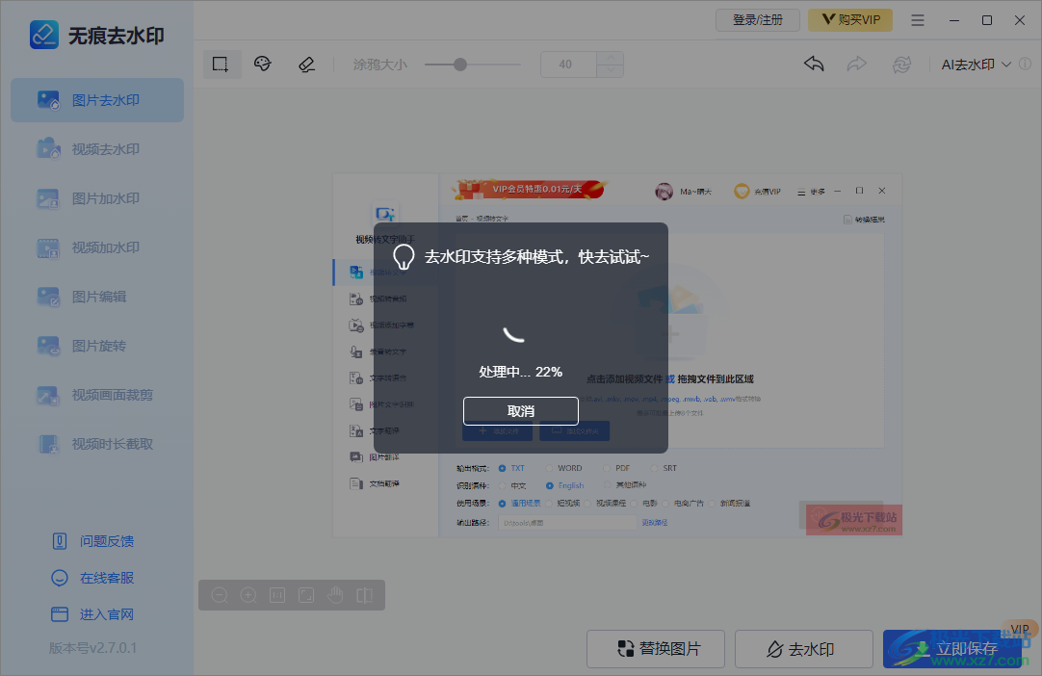Click the lightbulb tip icon in dialog

pos(404,256)
